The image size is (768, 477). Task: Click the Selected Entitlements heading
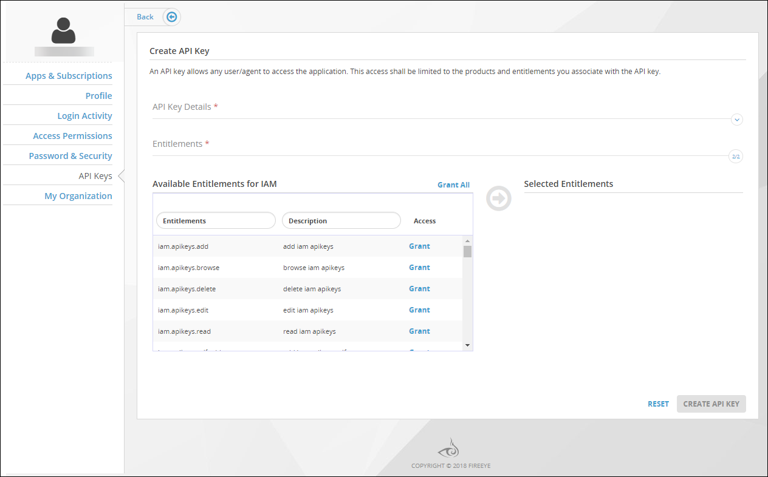coord(569,184)
